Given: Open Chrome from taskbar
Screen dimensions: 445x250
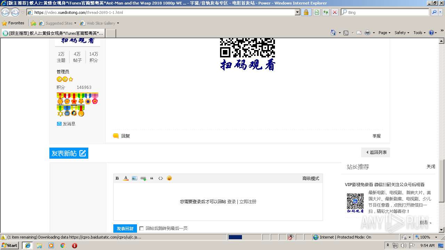Looking at the screenshot, I should (x=63, y=245).
